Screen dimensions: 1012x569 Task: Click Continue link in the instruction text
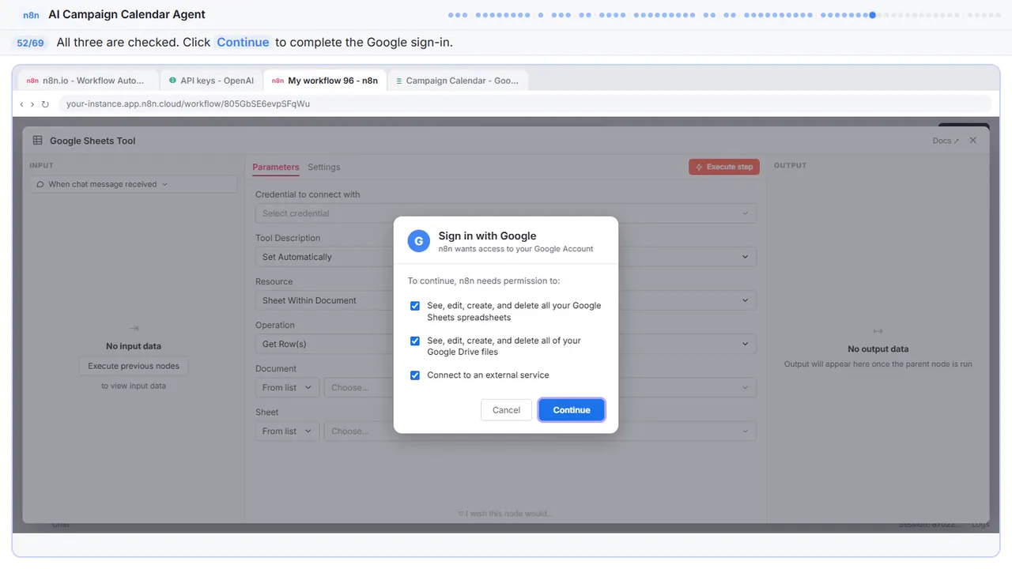243,42
